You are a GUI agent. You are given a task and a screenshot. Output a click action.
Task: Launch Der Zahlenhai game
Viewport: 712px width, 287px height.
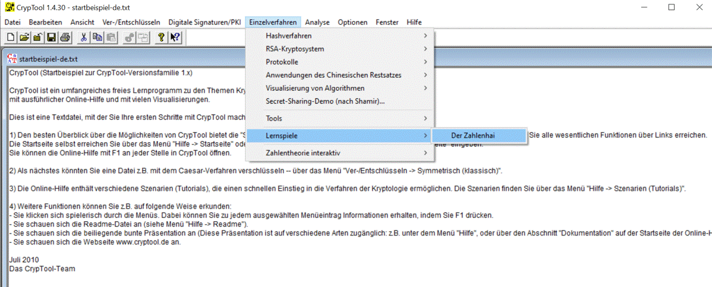tap(479, 136)
